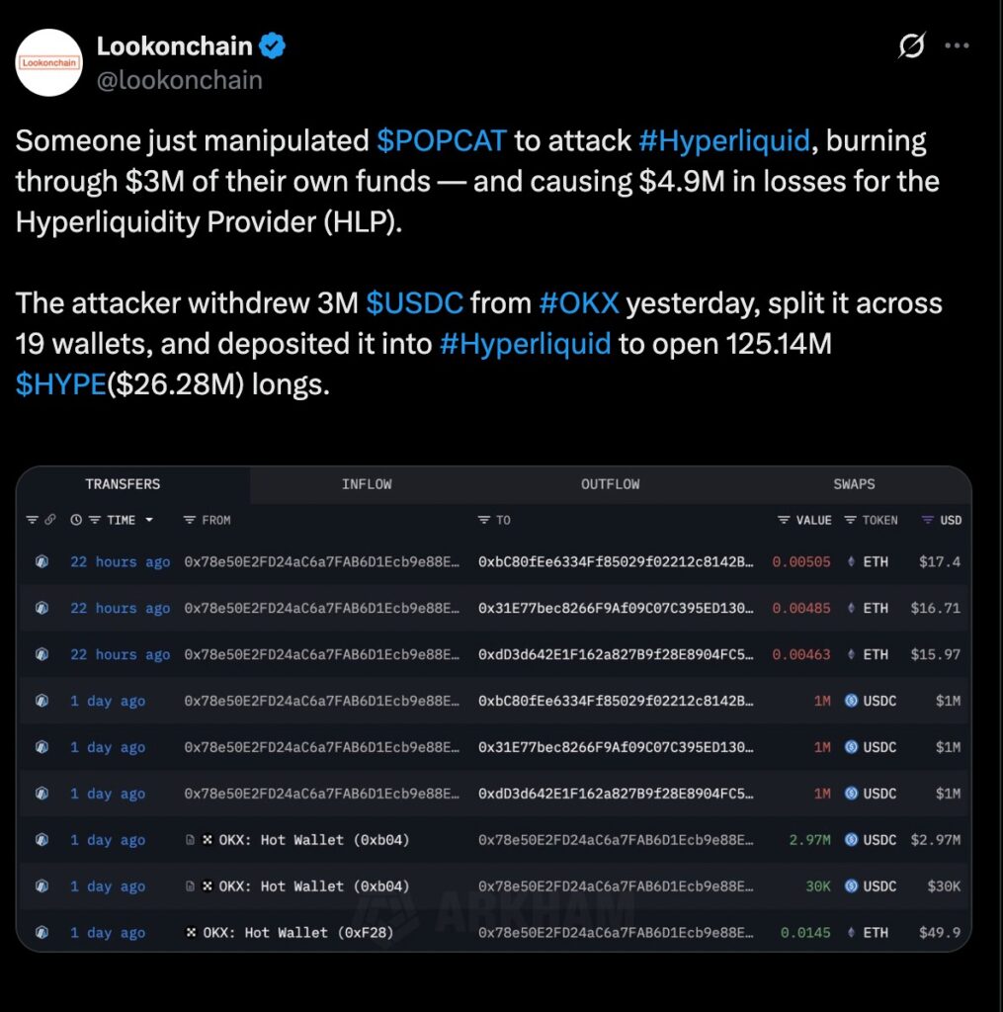Open the Grok explain-post icon

[x=912, y=46]
